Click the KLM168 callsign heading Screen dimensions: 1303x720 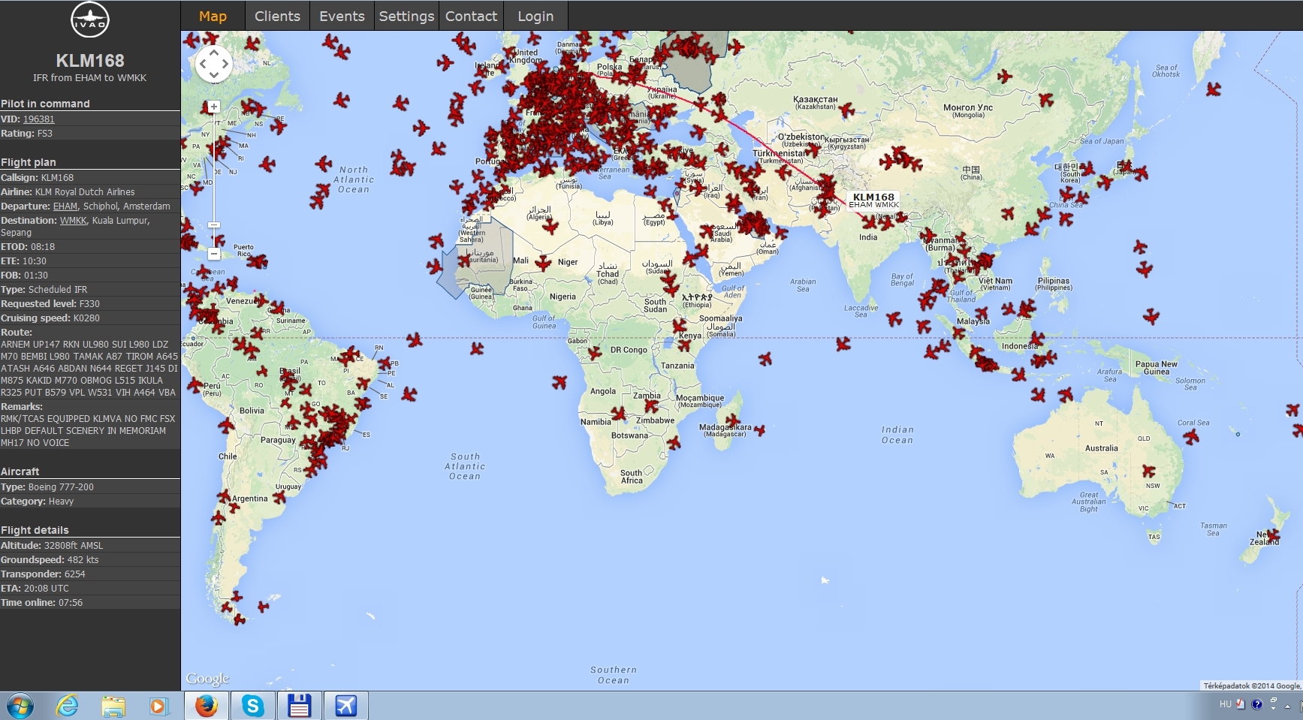[90, 60]
